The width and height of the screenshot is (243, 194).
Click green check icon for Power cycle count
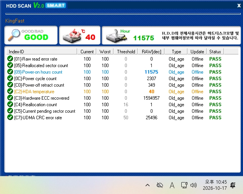tap(10, 78)
